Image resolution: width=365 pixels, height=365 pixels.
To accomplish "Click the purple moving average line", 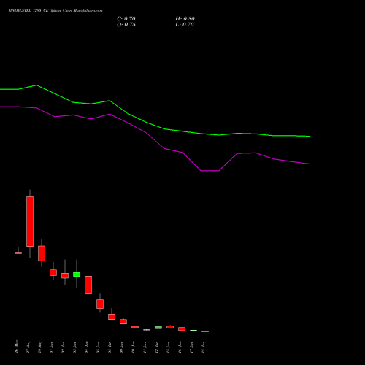I will (x=155, y=139).
